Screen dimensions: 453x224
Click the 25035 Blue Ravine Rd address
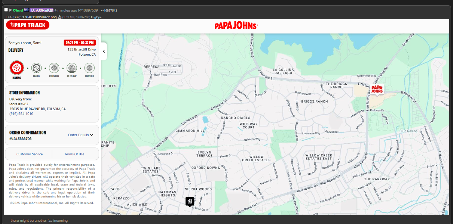tap(37, 109)
